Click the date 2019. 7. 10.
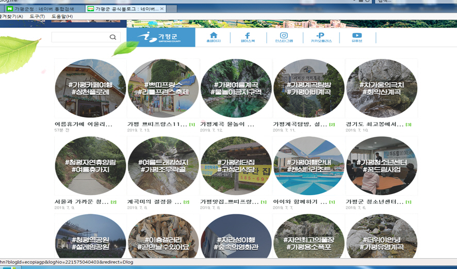Viewport: 457px width, 269px height. pyautogui.click(x=357, y=130)
